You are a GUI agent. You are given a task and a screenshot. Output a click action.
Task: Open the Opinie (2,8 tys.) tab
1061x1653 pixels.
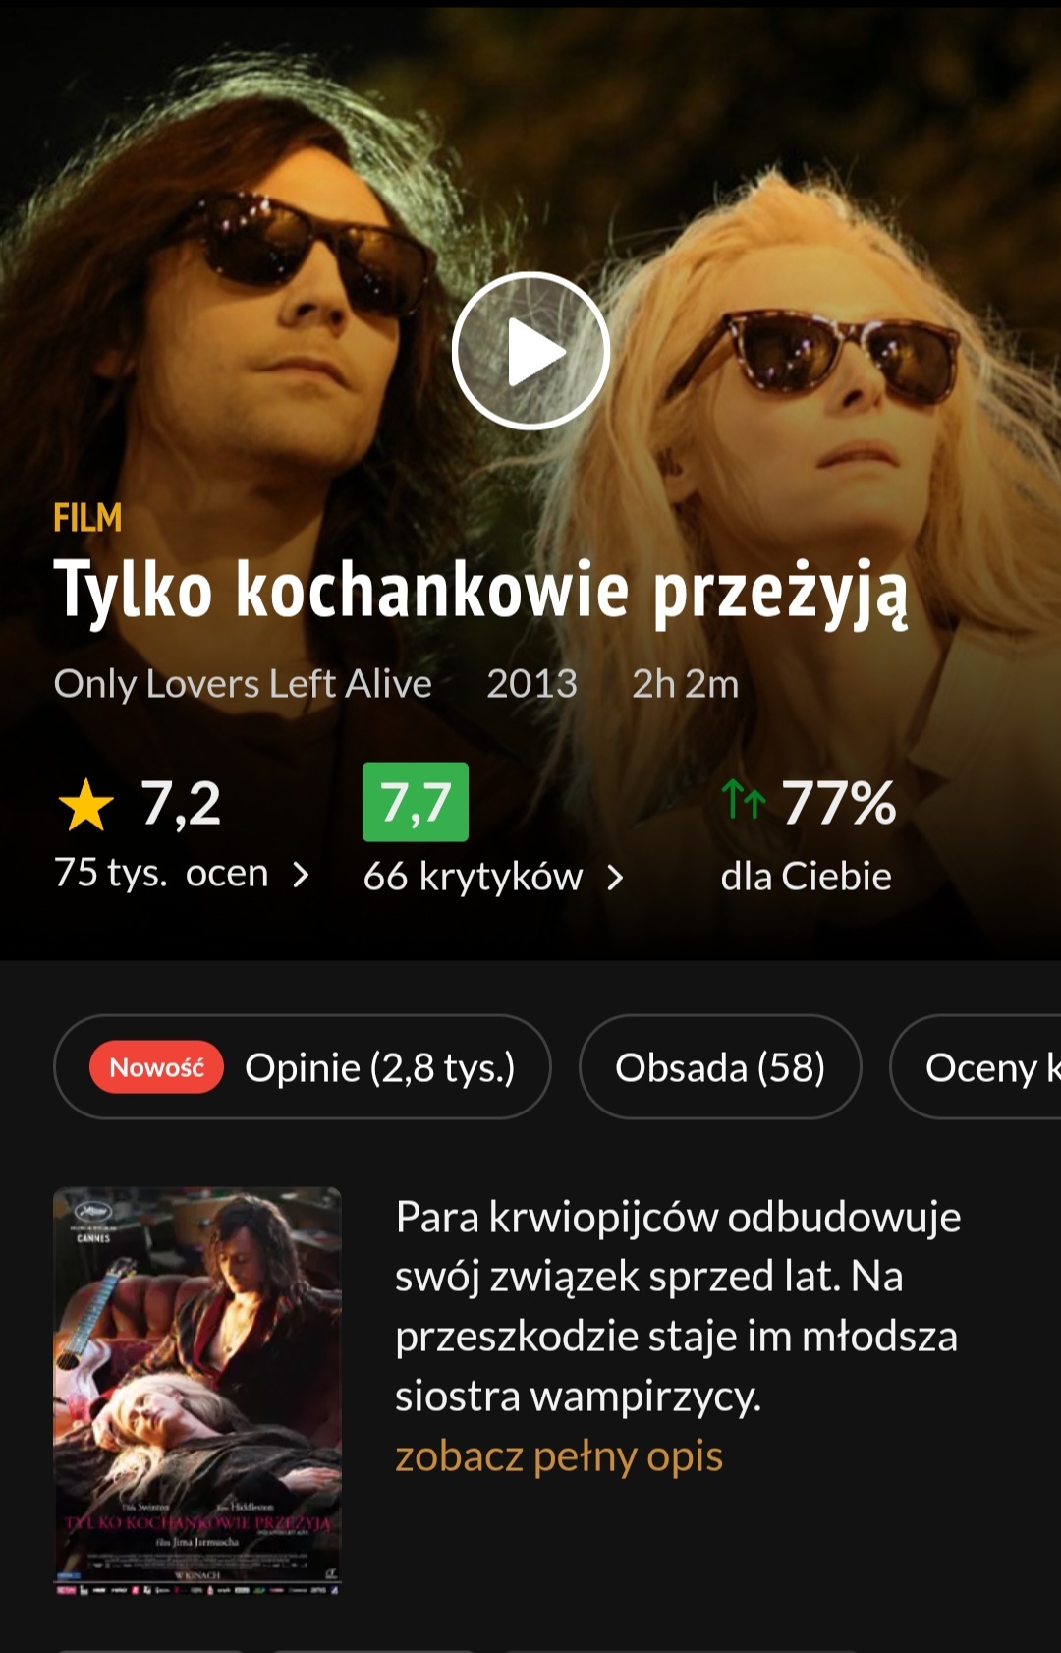(x=303, y=1067)
